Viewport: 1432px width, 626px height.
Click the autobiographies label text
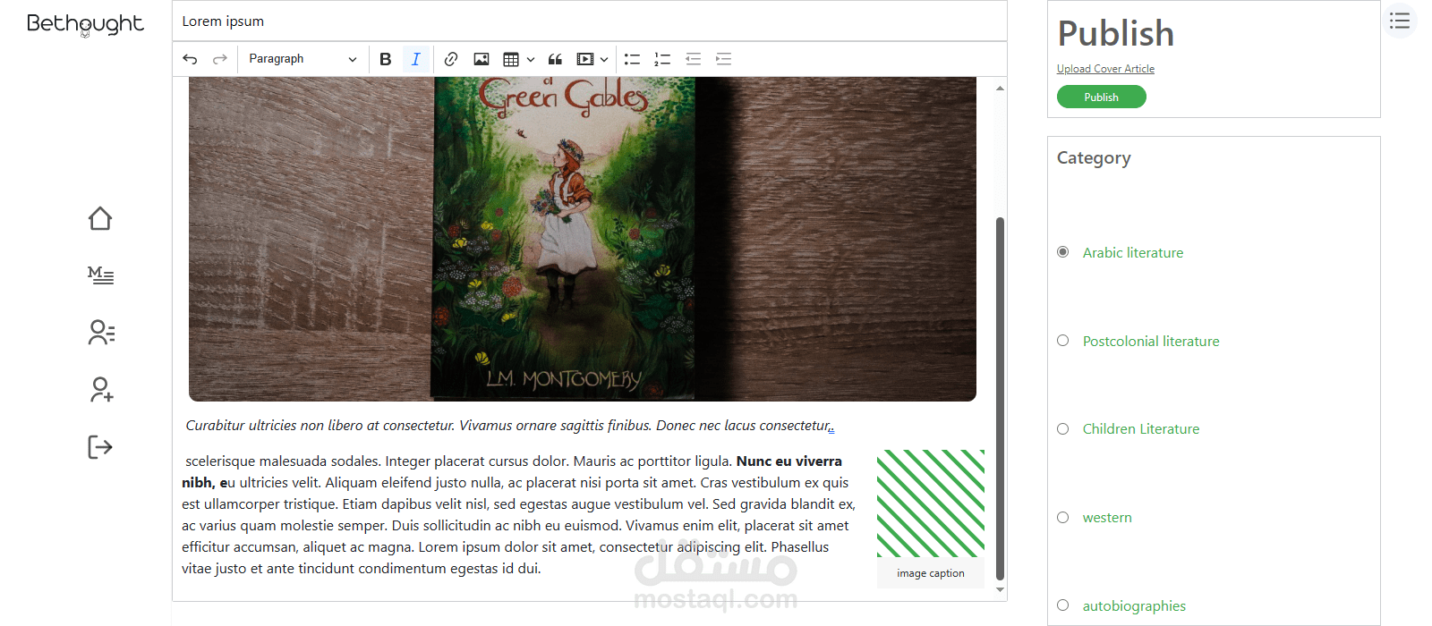tap(1134, 606)
